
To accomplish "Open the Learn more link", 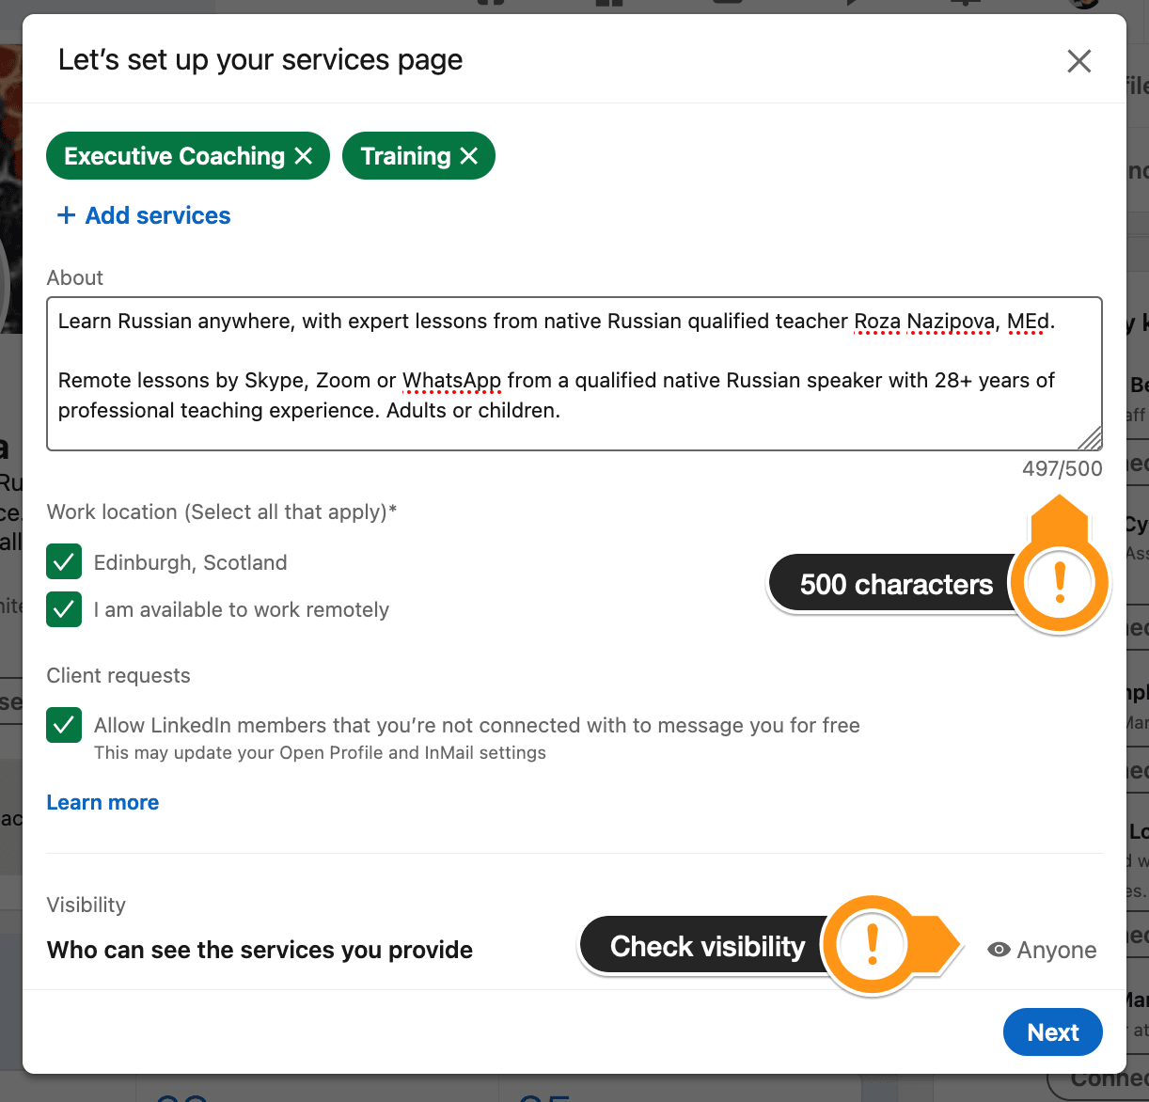I will (102, 802).
